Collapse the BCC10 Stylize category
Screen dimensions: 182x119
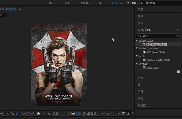point(137,41)
